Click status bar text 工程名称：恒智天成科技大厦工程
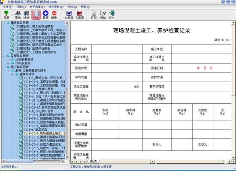Image resolution: width=236 pixels, height=171 pixels. [91, 167]
